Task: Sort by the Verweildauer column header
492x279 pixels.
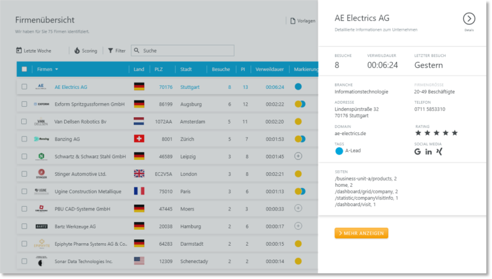Action: 270,69
